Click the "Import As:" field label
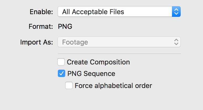The width and height of the screenshot is (203, 110). coord(37,42)
